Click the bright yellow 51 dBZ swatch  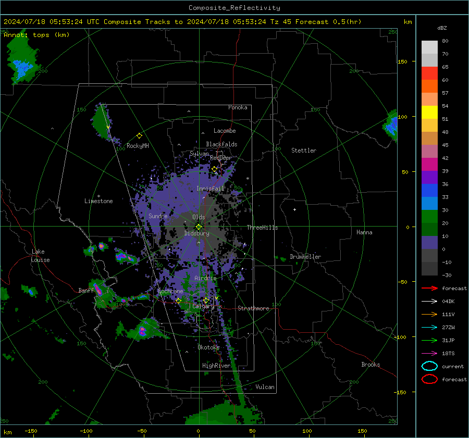coord(429,112)
